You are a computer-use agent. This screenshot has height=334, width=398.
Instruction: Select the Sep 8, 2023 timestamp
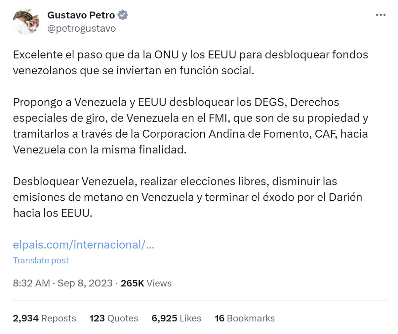[x=85, y=283]
